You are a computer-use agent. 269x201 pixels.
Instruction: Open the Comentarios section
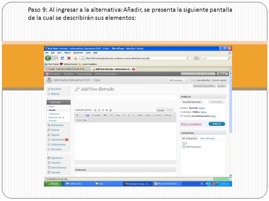click(58, 140)
